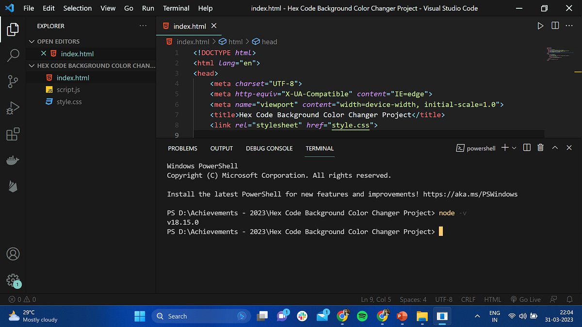Toggle the notifications bell
The height and width of the screenshot is (327, 582).
pyautogui.click(x=570, y=299)
